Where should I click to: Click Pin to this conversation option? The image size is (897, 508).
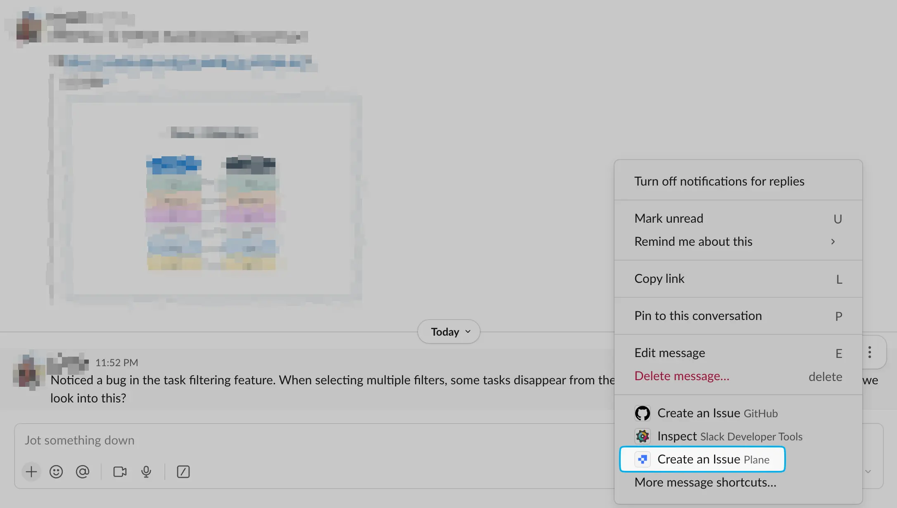point(698,315)
